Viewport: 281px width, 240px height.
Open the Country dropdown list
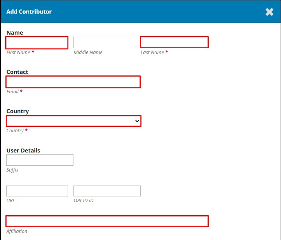coord(74,121)
